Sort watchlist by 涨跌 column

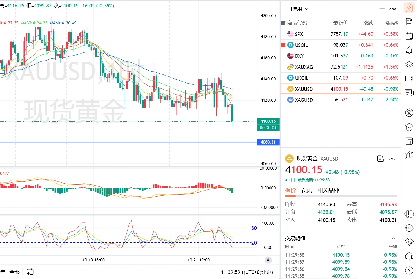pyautogui.click(x=368, y=23)
